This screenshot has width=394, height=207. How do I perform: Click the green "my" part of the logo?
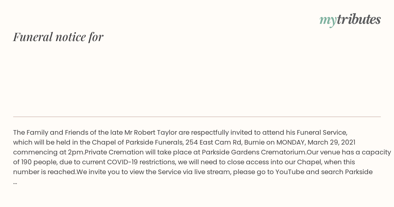(328, 21)
